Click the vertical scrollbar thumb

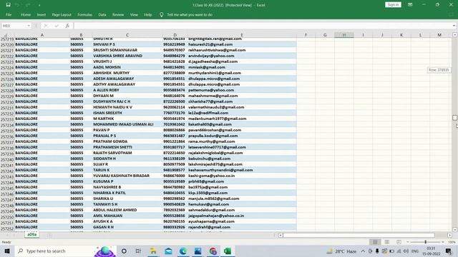tap(455, 118)
